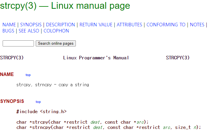Screen dimensions: 214x133
Task: Click the Linux Programmer's Manual header text
Action: coord(96,58)
